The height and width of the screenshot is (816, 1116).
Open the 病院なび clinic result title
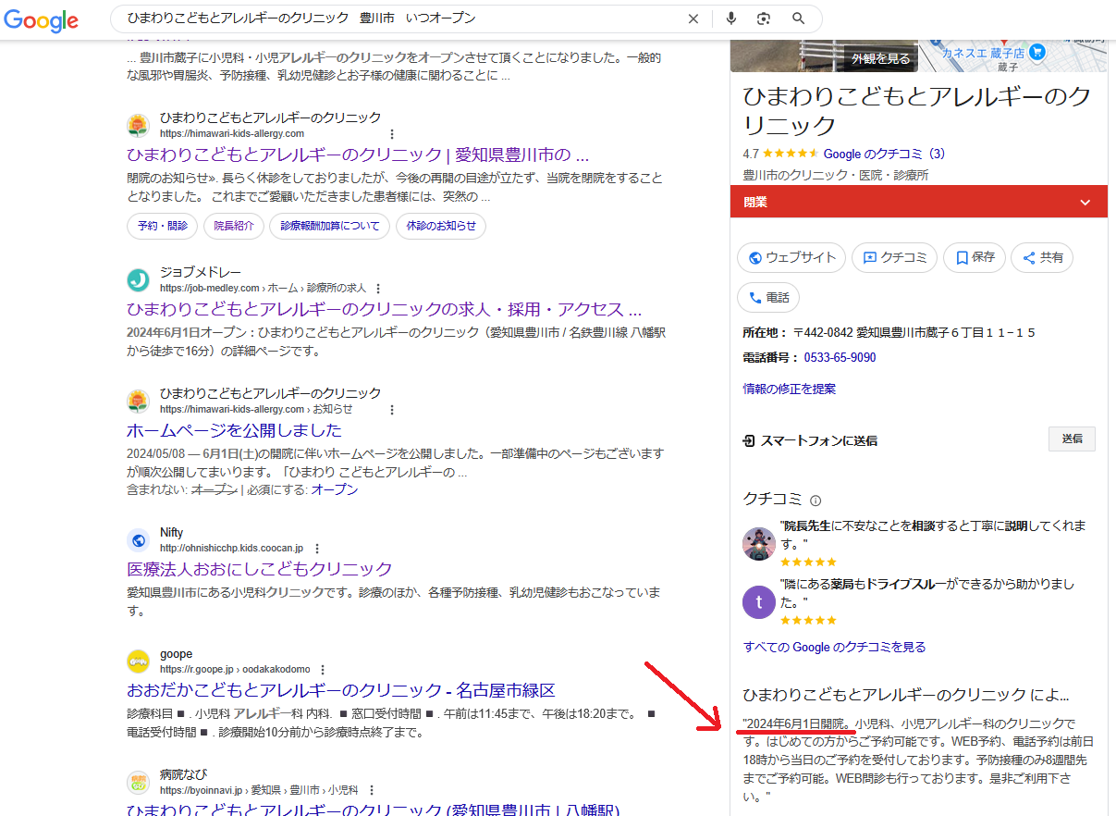[x=373, y=810]
